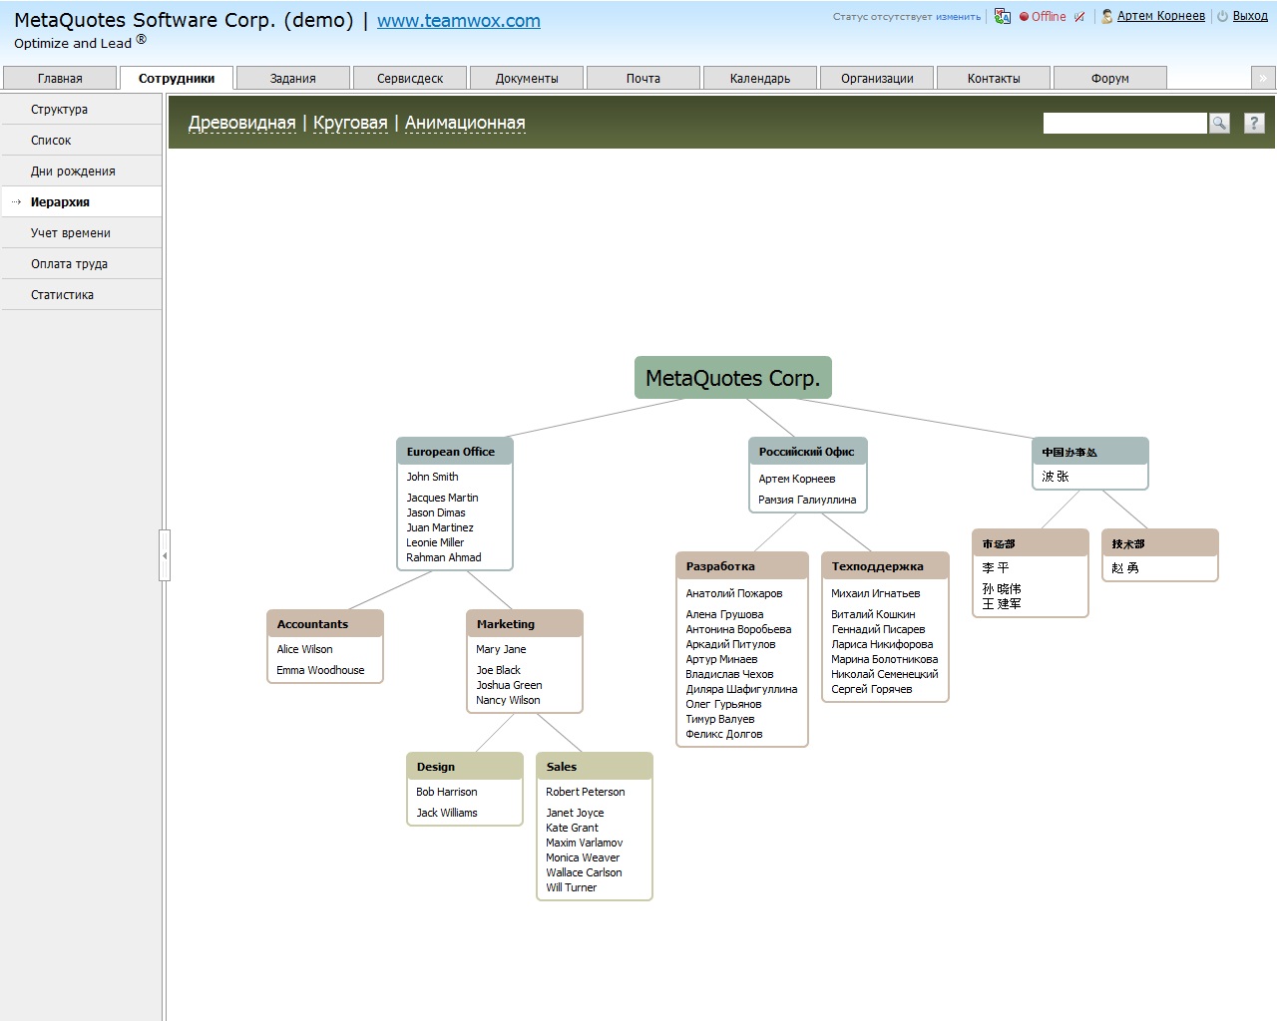This screenshot has height=1021, width=1277.
Task: Click the user avatar icon beside Артем Корнеев
Action: 1106,16
